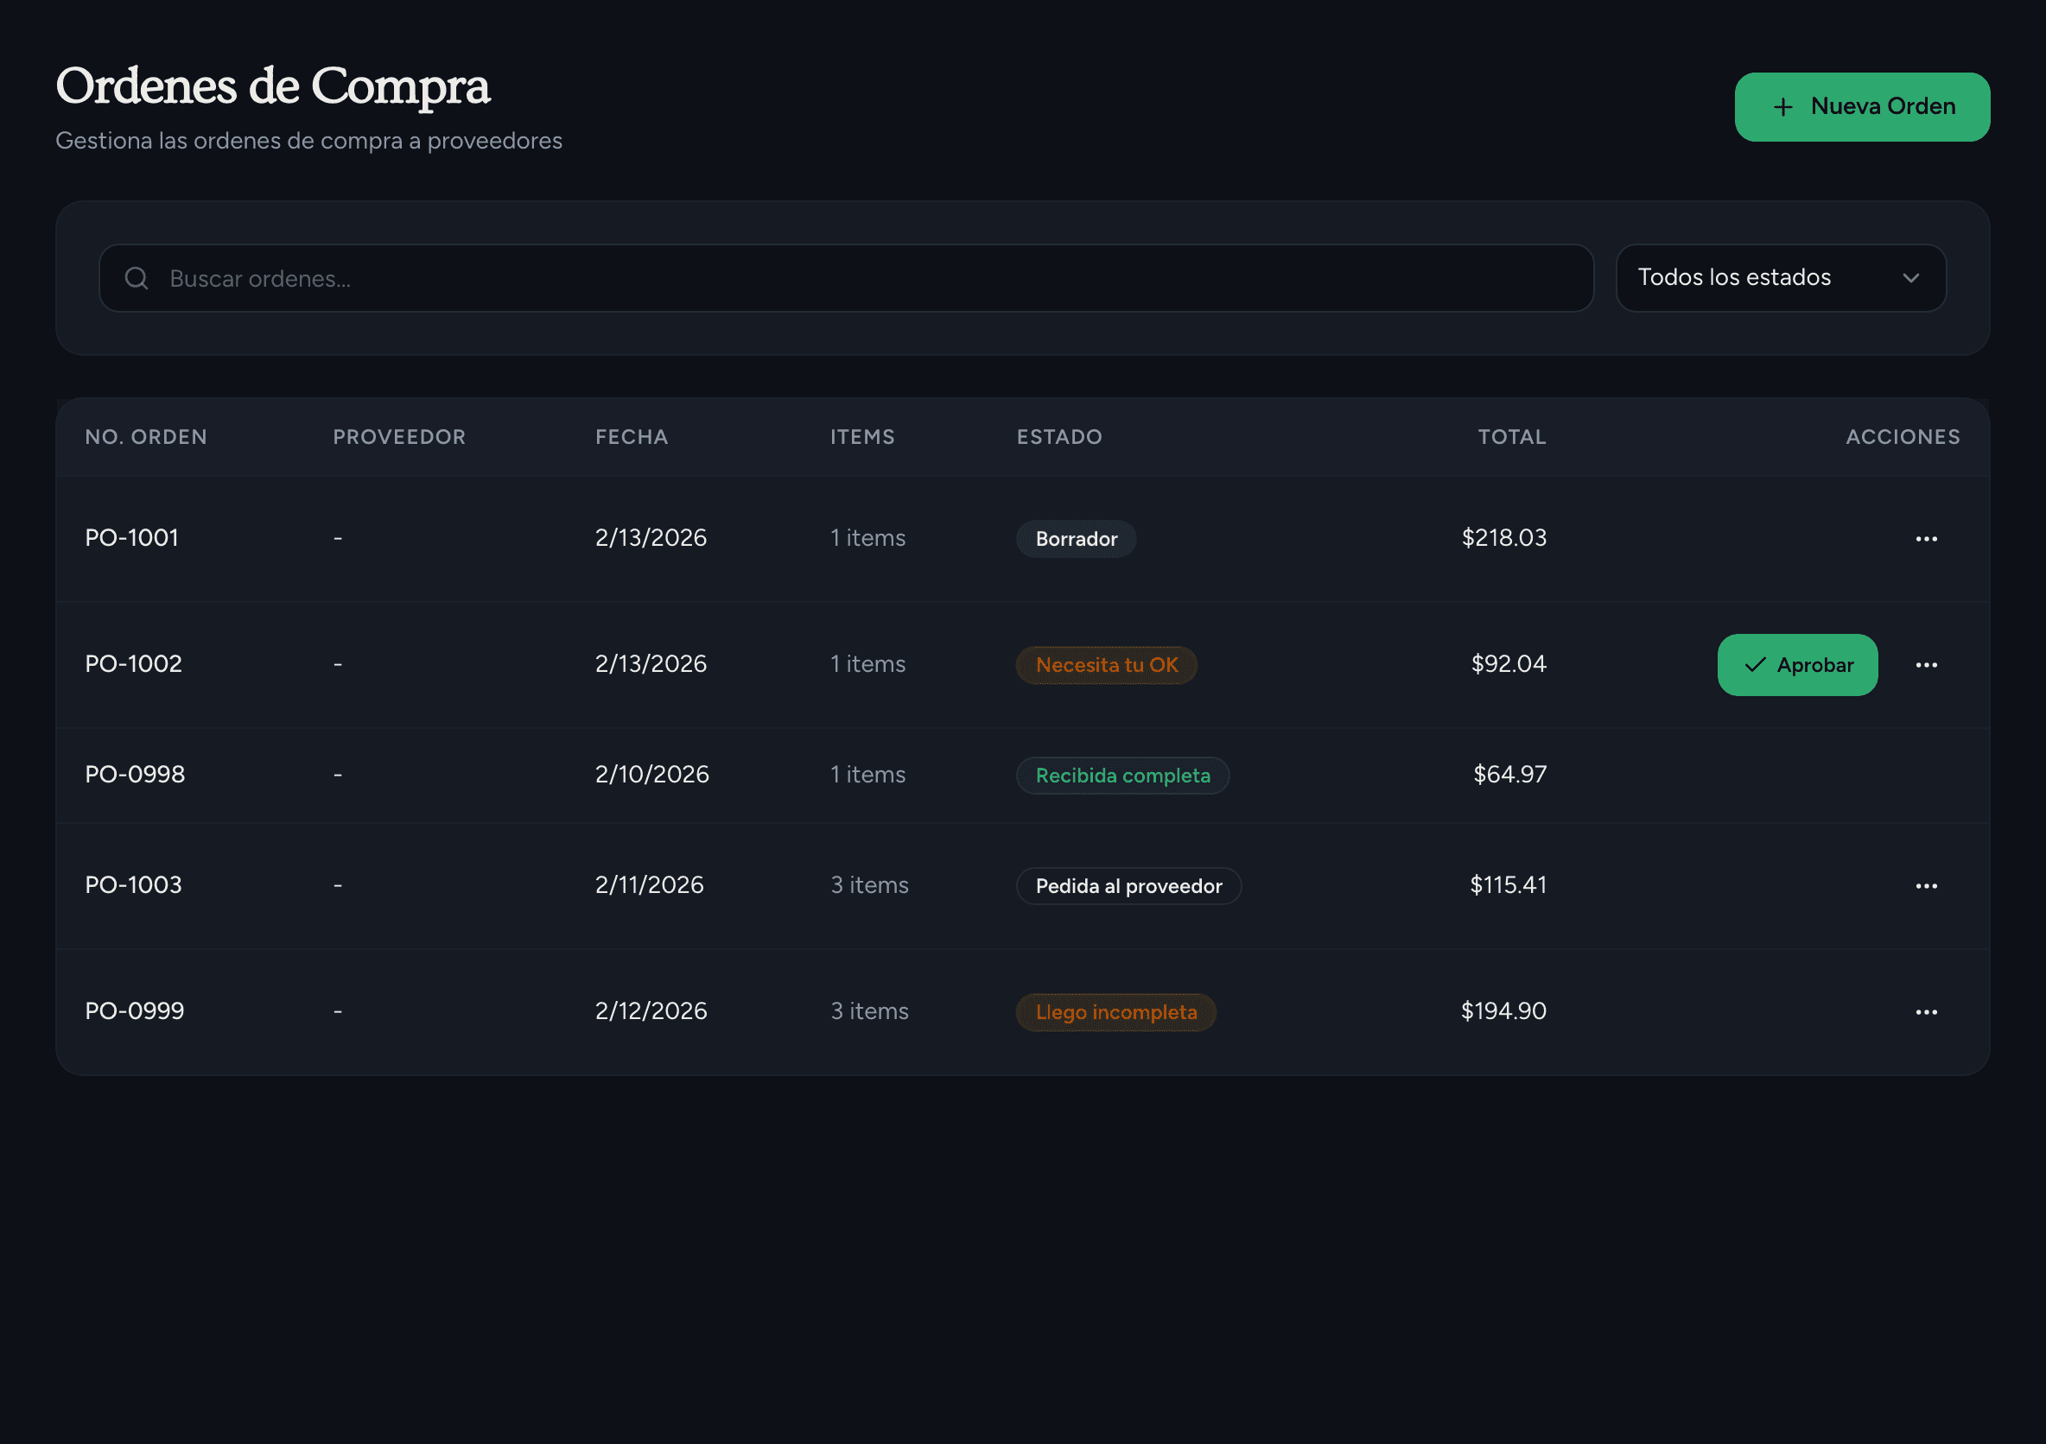This screenshot has height=1444, width=2046.
Task: Click the ESTADO column header
Action: 1059,437
